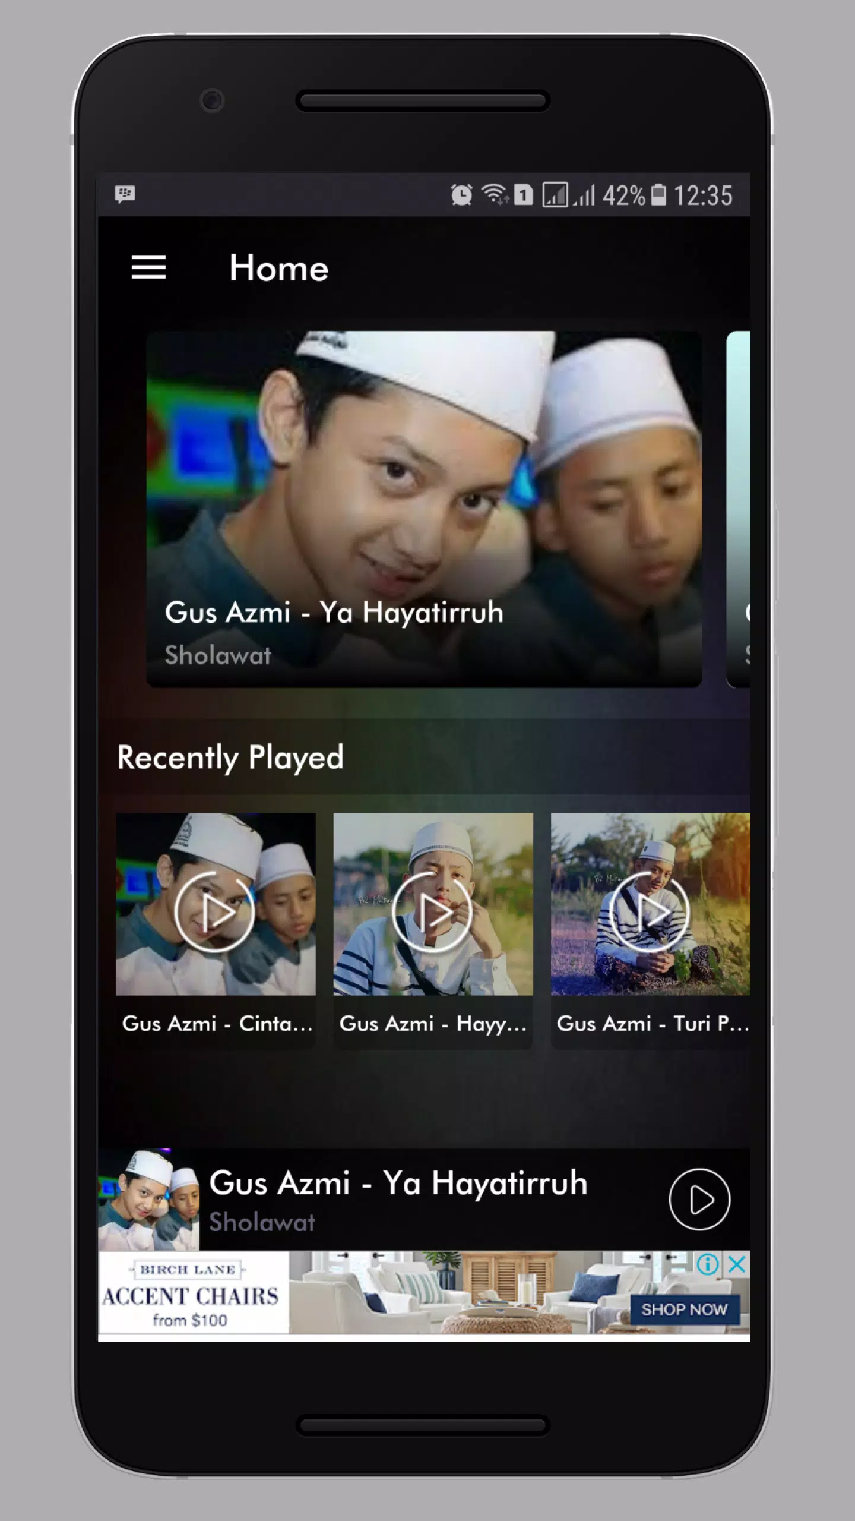Open the partially visible next featured card
Viewport: 855px width, 1521px height.
pos(738,509)
